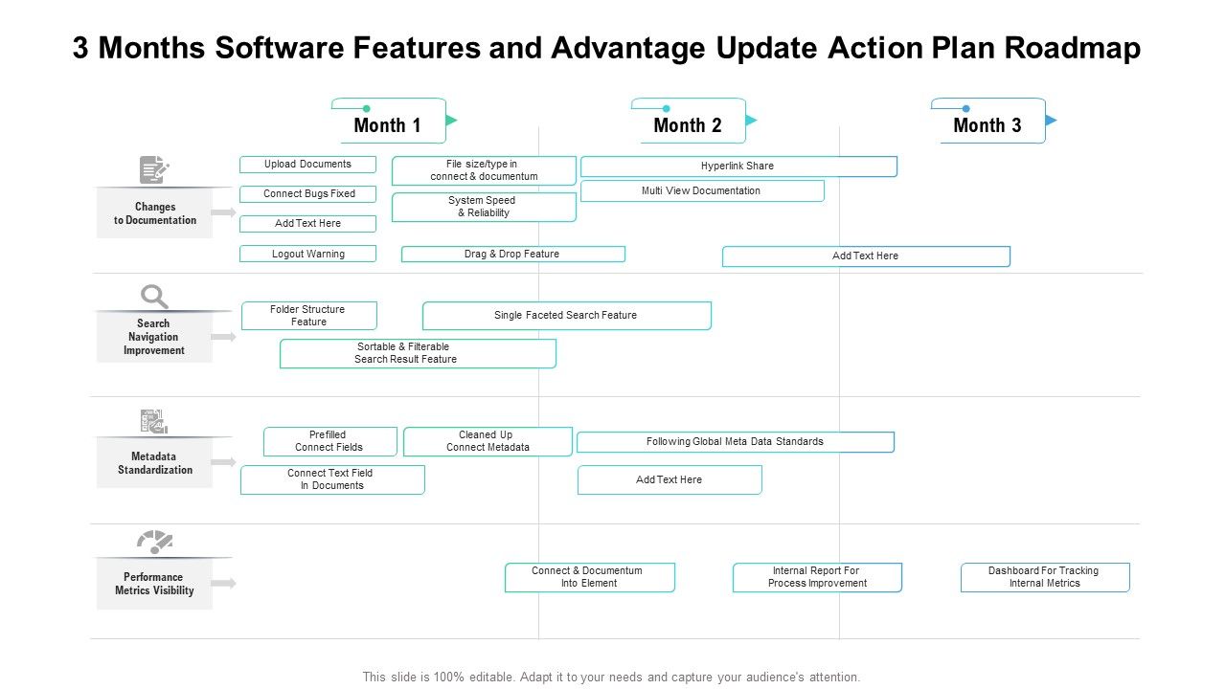1226x689 pixels.
Task: Click the Connect Bugs Fixed box
Action: pyautogui.click(x=307, y=194)
